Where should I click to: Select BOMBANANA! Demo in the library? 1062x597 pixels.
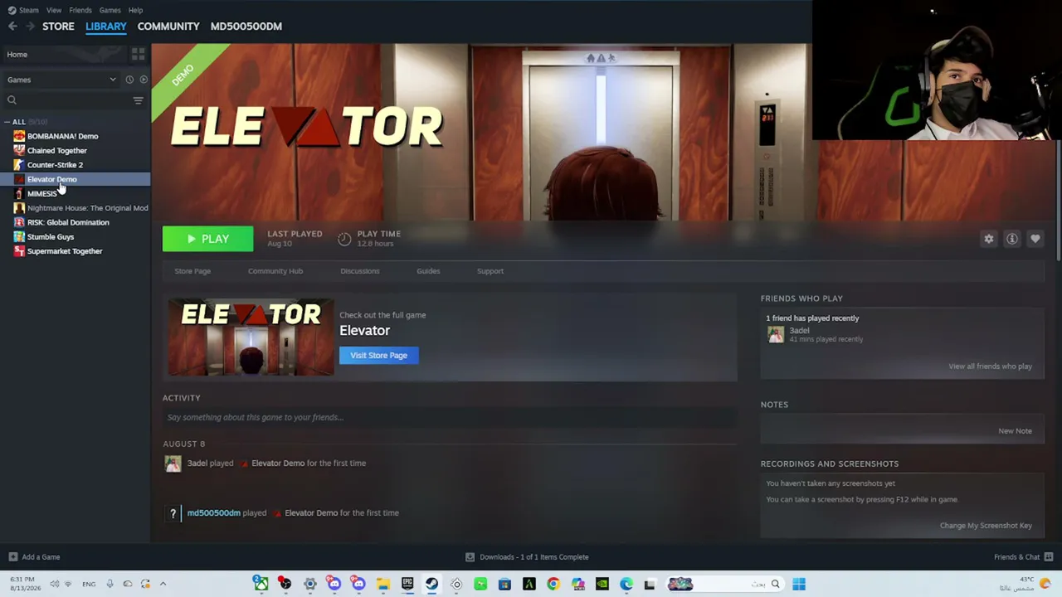coord(62,136)
